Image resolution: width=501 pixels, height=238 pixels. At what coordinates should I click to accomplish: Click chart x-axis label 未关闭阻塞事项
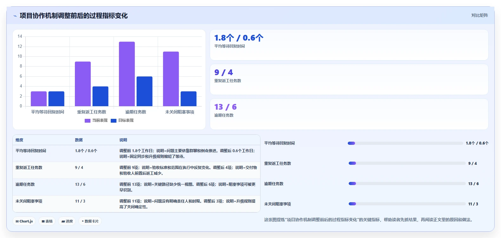[180, 112]
